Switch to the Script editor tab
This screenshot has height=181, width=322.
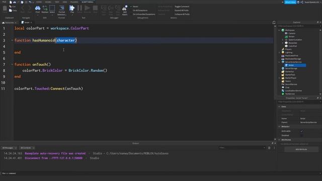(27, 23)
